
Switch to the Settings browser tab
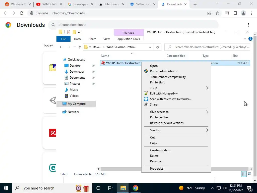click(143, 4)
